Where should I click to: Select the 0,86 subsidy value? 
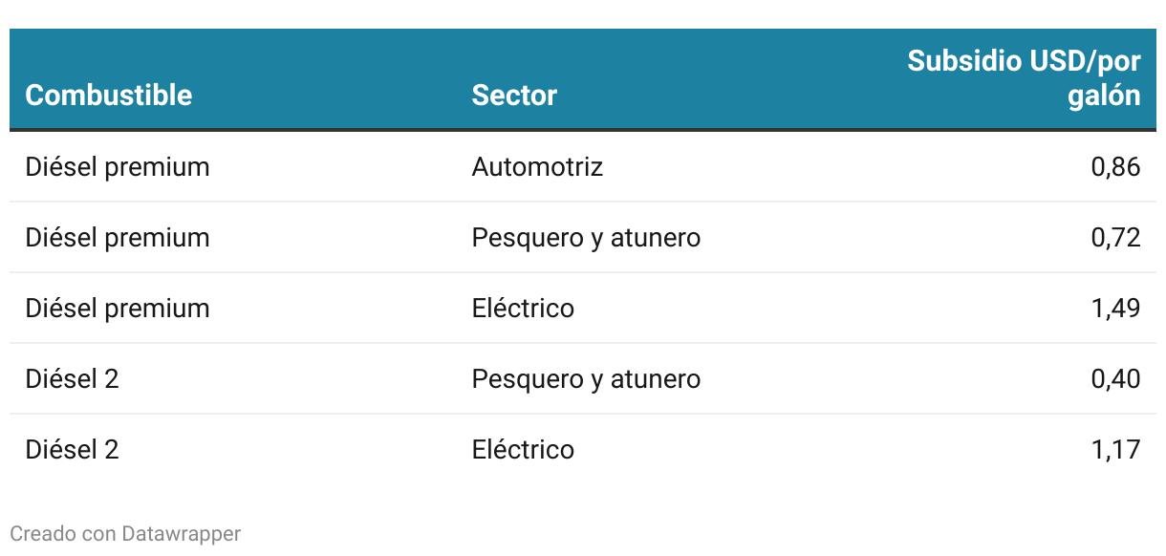click(1115, 167)
